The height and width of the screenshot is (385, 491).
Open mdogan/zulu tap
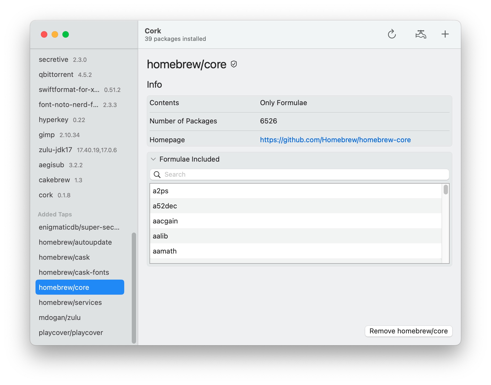80,318
